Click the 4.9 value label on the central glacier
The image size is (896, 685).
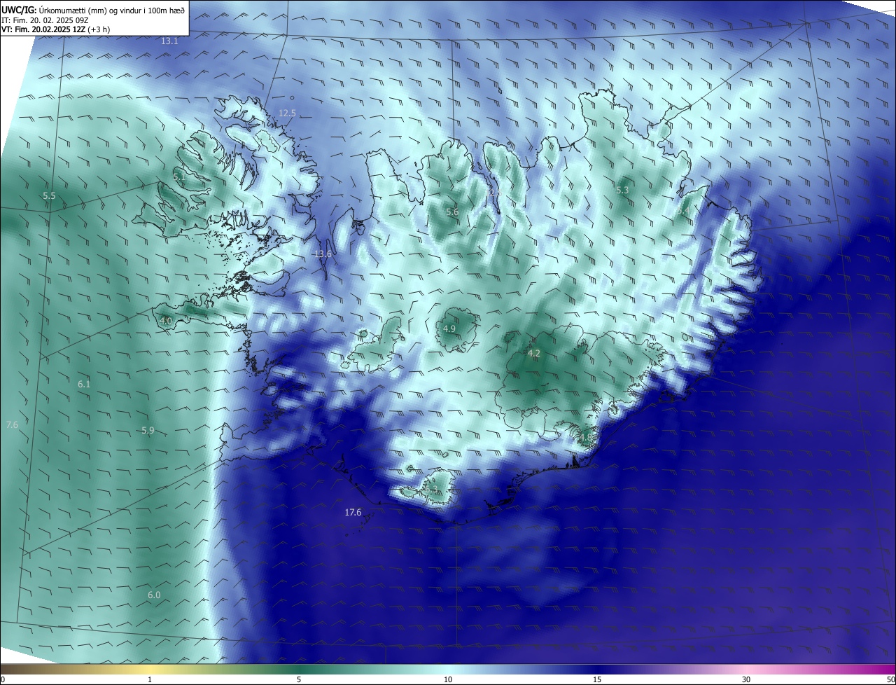pyautogui.click(x=449, y=328)
